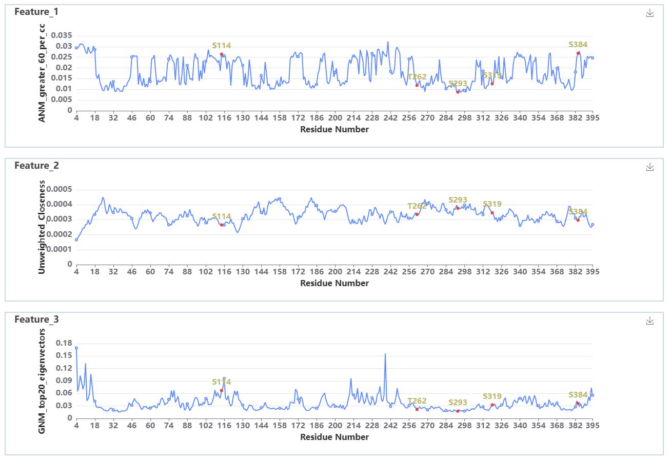
Task: Click red S384 point in GNM eigenvectors chart
Action: click(578, 403)
